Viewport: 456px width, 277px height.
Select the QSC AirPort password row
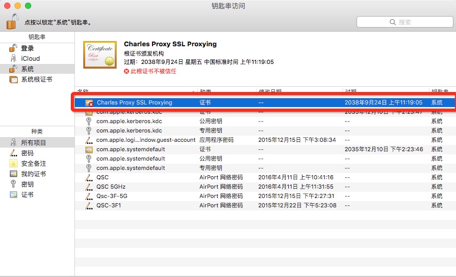[264, 177]
